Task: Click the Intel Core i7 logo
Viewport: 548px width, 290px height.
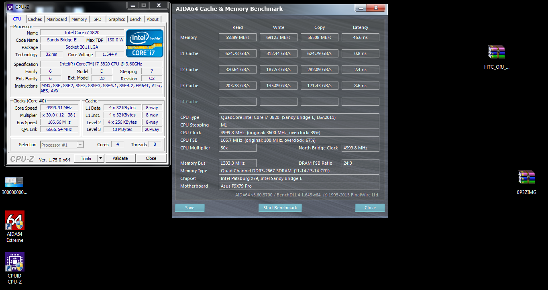Action: pyautogui.click(x=145, y=43)
